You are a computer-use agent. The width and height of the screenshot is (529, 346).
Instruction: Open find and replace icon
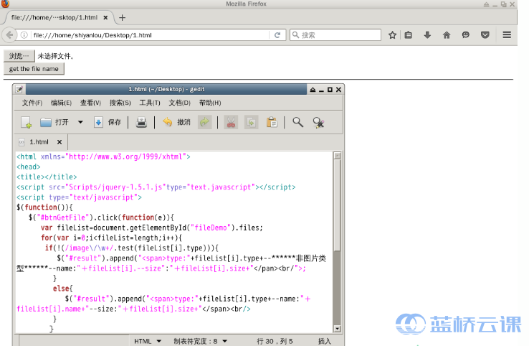(318, 122)
